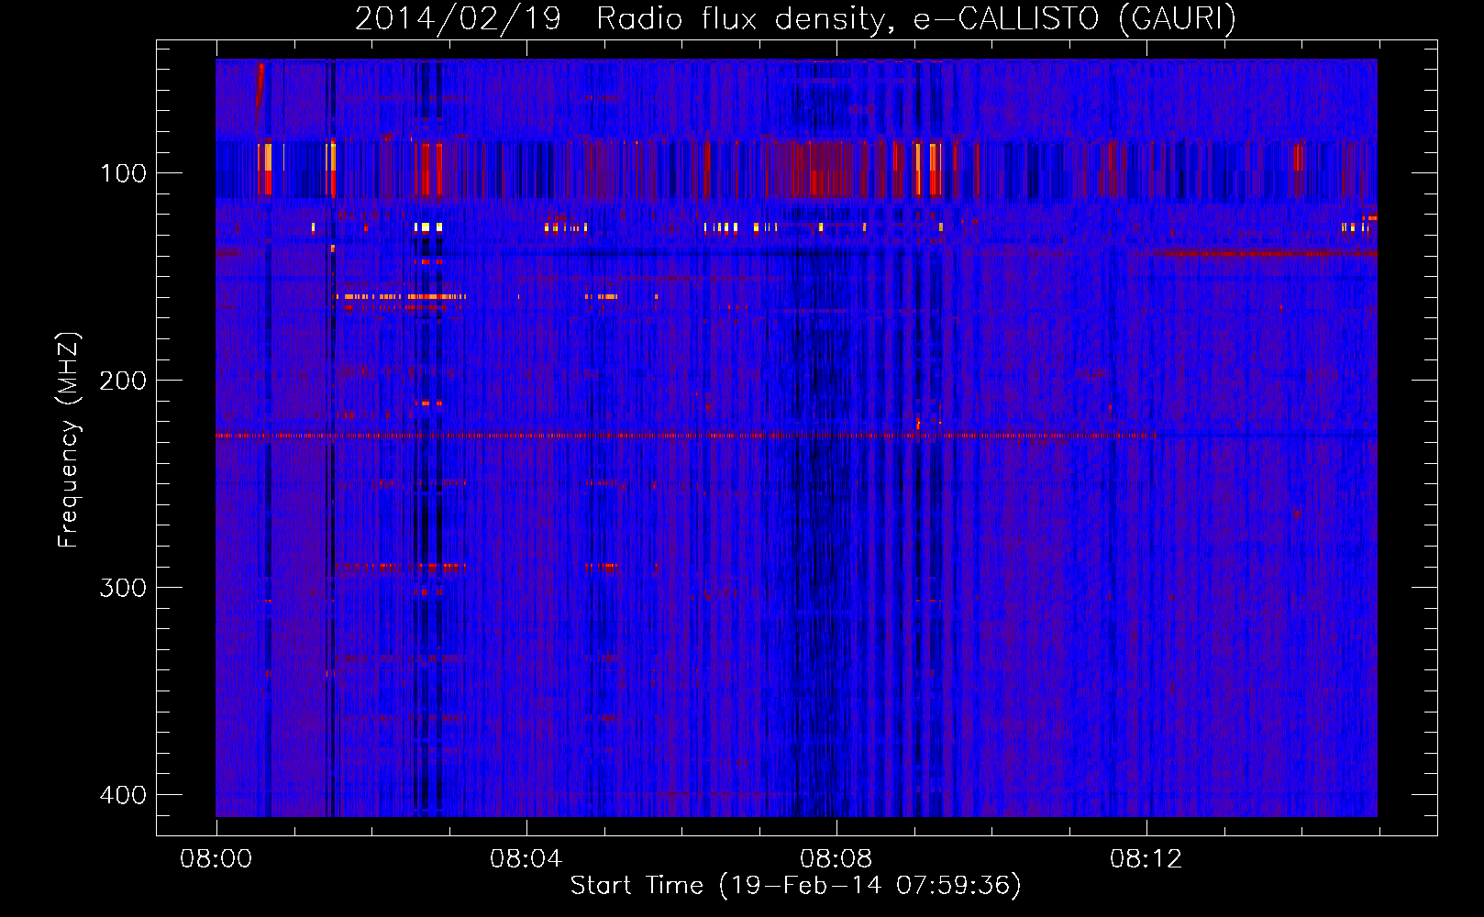
Task: Click the 'Frequency (MHZ)' axis label
Action: 69,440
